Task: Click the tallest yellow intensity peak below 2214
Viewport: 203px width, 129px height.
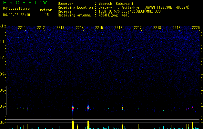Action: click(x=73, y=123)
